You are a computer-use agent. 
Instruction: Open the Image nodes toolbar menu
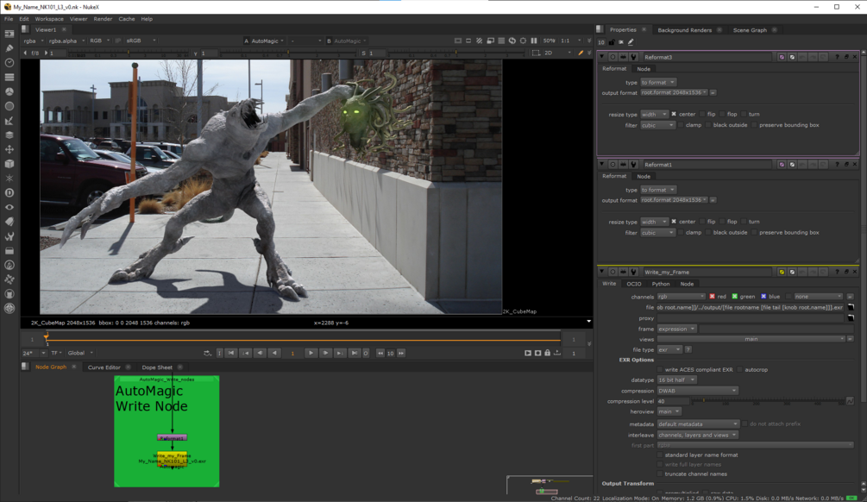pos(9,34)
